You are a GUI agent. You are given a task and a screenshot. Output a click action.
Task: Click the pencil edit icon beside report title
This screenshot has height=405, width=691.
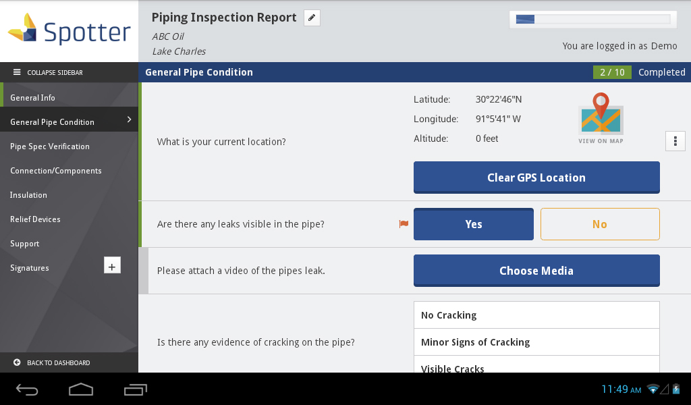pos(312,18)
